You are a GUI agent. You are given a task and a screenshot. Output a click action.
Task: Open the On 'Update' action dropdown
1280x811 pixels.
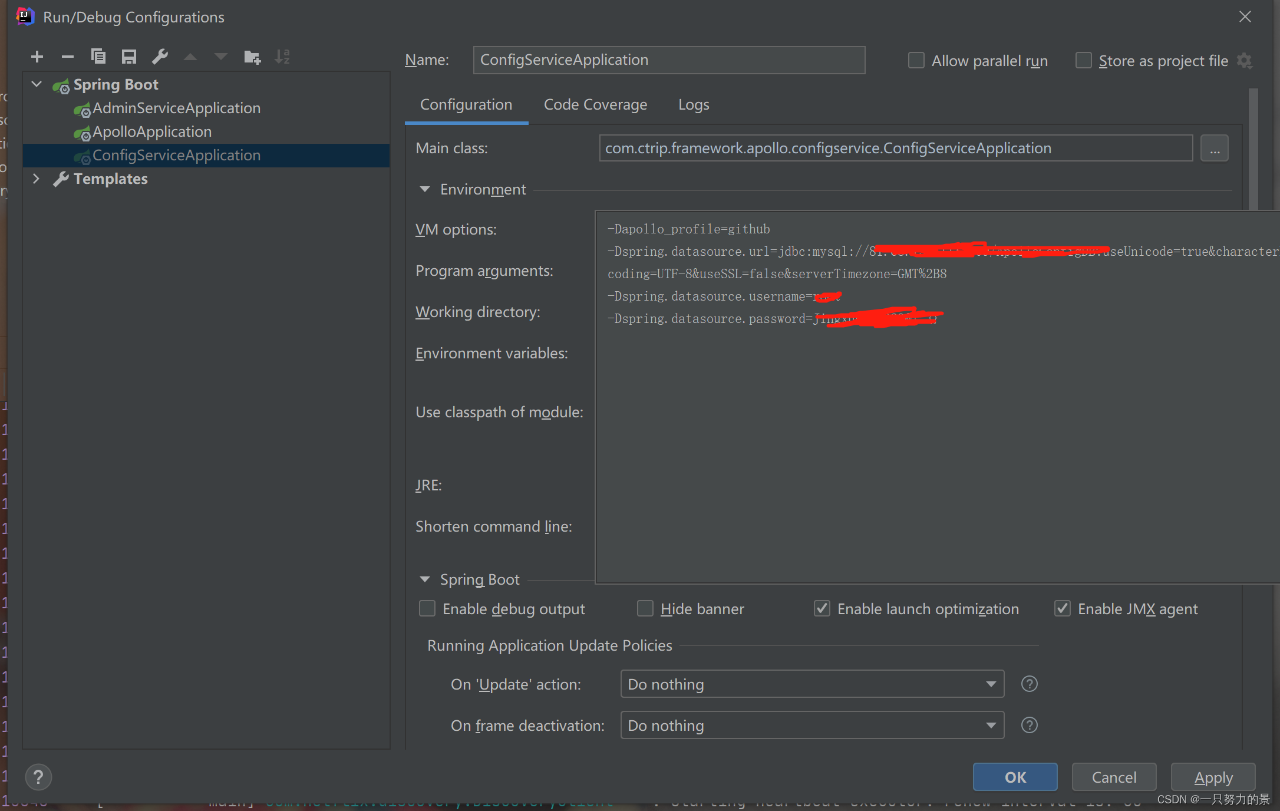pyautogui.click(x=812, y=684)
